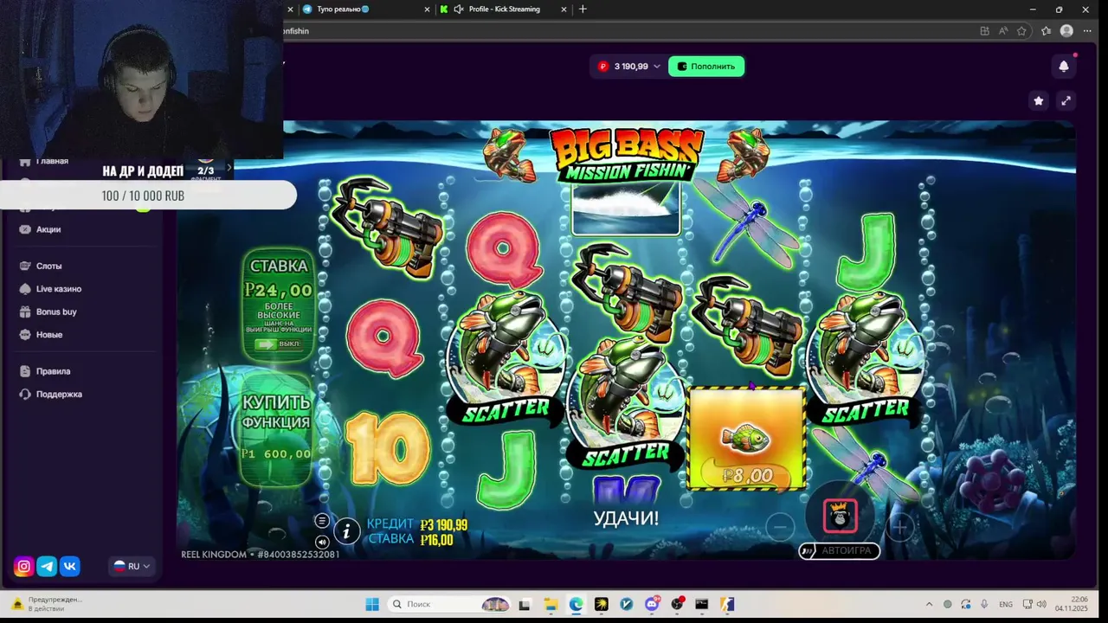Open Discord from the taskbar

coord(652,604)
